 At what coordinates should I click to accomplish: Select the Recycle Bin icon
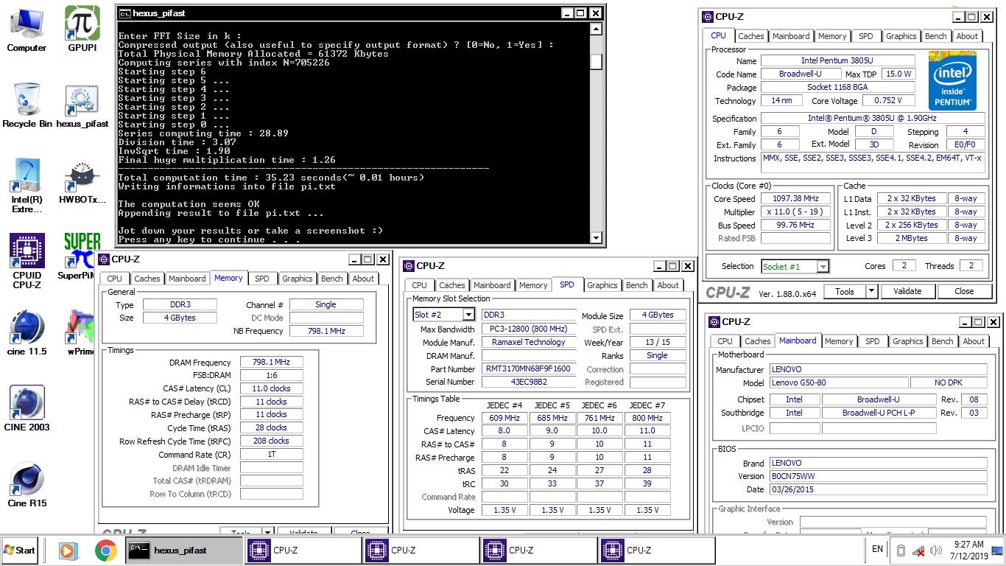27,105
